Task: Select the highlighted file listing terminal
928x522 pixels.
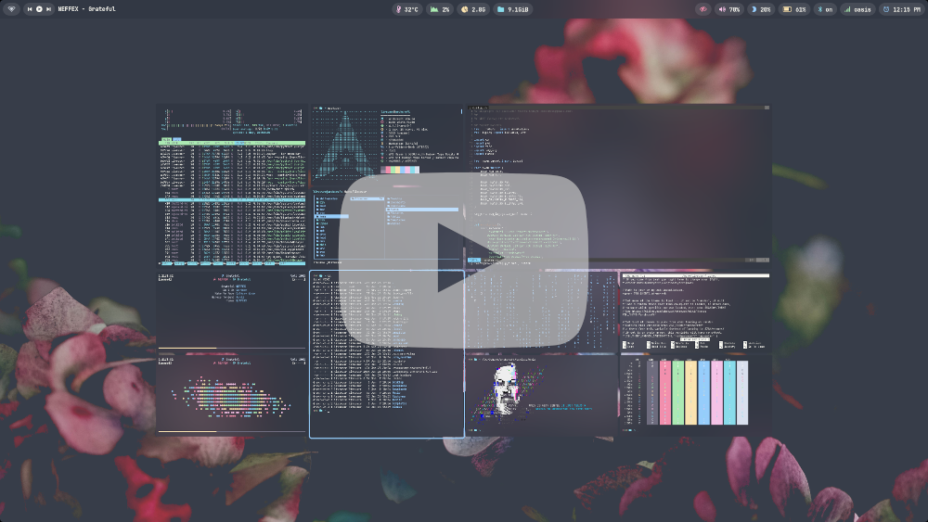Action: coord(387,355)
